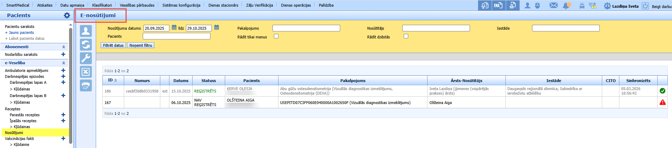Click Noņemt filtru button

click(141, 45)
